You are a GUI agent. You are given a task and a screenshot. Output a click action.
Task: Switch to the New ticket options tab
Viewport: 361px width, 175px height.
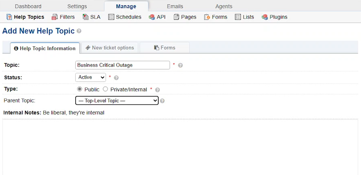(x=110, y=48)
